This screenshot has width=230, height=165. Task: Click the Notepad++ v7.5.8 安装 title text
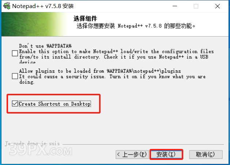click(43, 6)
